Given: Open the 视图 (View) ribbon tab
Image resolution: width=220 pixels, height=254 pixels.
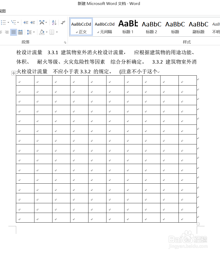Looking at the screenshot, I should click(x=3, y=11).
